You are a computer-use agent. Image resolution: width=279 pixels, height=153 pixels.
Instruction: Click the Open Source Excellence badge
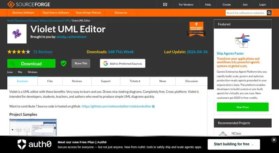[196, 29]
